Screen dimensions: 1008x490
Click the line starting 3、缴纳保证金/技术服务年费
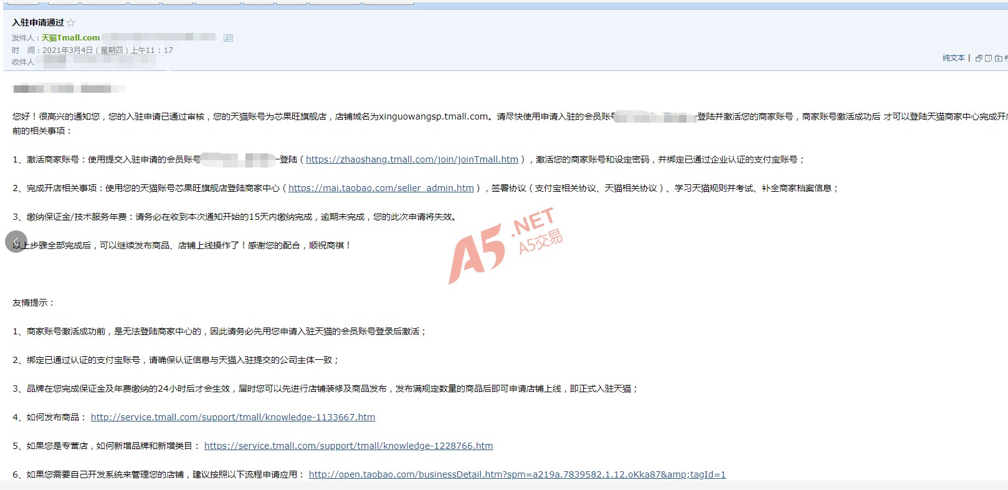pos(235,217)
